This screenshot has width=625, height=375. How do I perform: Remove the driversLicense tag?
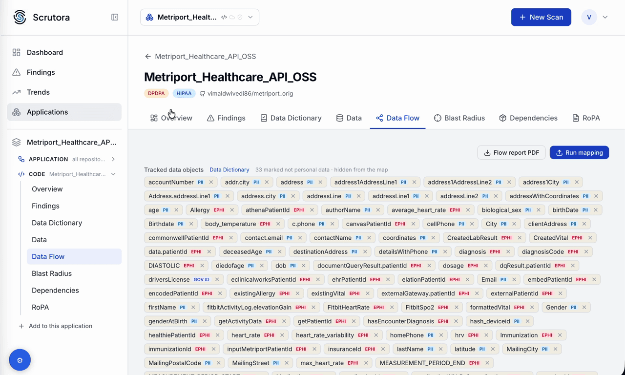(x=217, y=280)
